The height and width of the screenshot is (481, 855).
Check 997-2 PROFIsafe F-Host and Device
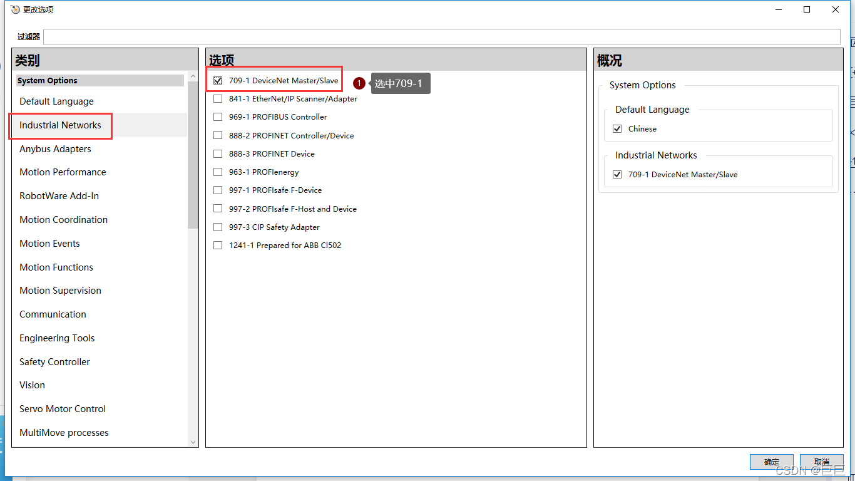218,209
